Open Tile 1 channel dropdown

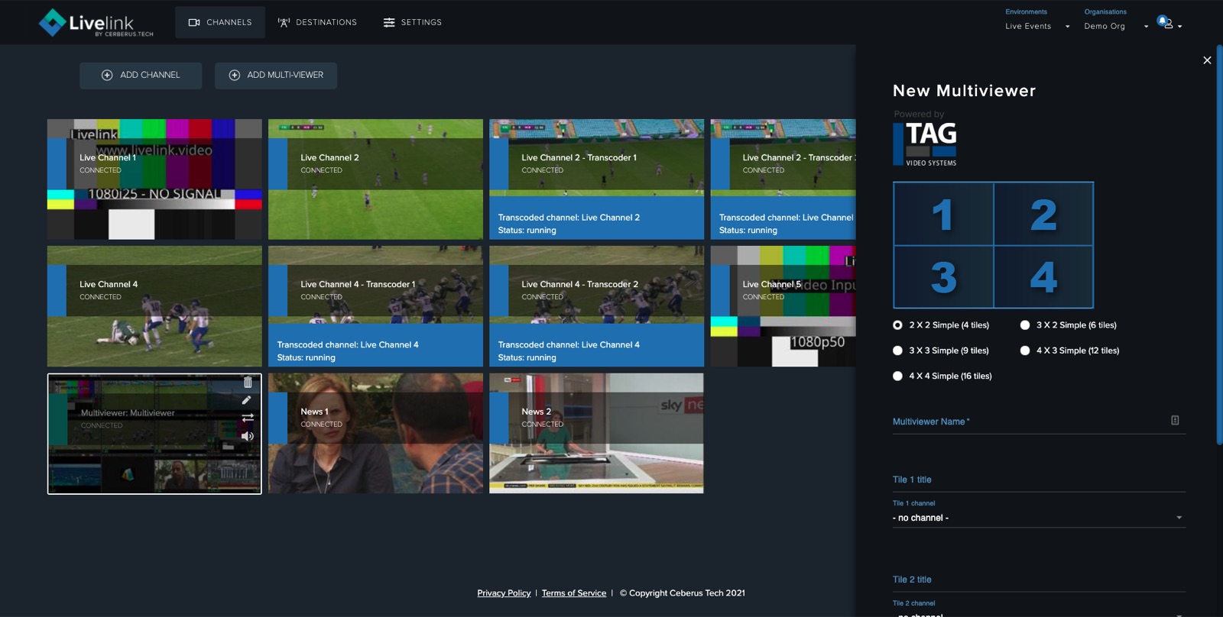click(x=1039, y=518)
